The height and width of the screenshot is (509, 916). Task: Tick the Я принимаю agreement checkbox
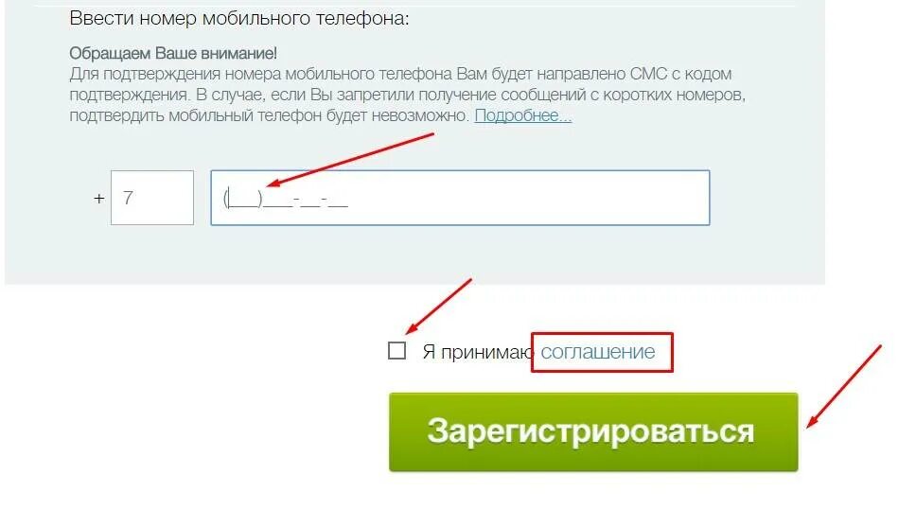point(396,351)
